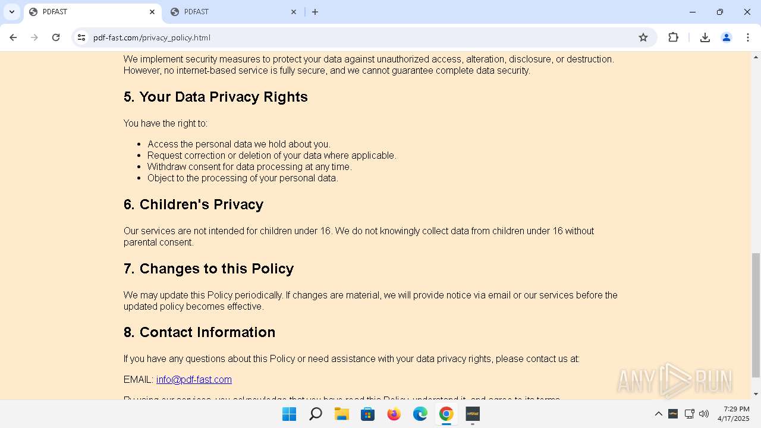The image size is (761, 428).
Task: Open the info@pdf-fast.com email link
Action: coord(194,379)
